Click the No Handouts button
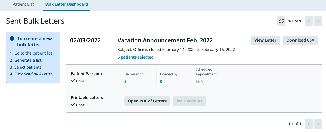The image size is (326, 132). click(x=189, y=101)
